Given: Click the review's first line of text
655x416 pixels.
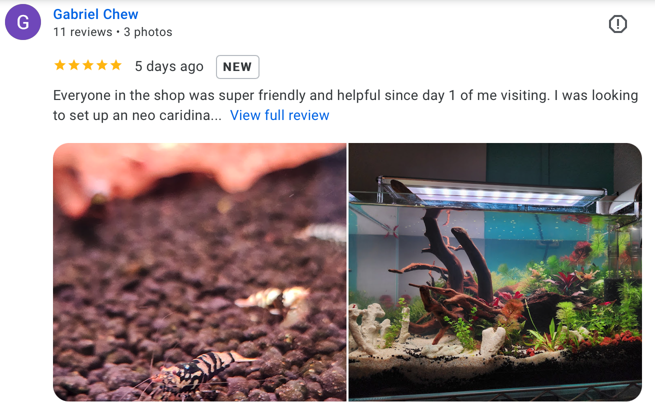Looking at the screenshot, I should [x=345, y=95].
